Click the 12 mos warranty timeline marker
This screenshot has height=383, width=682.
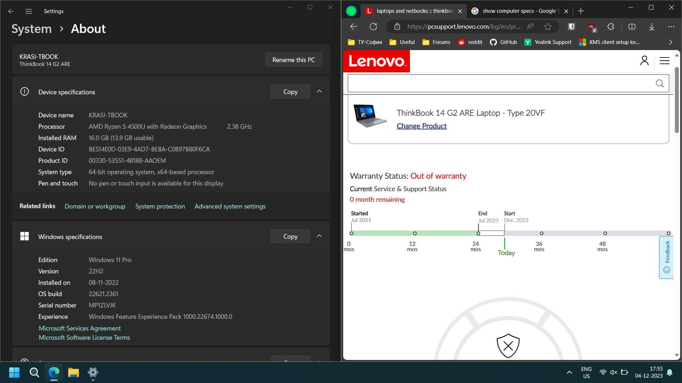(415, 233)
